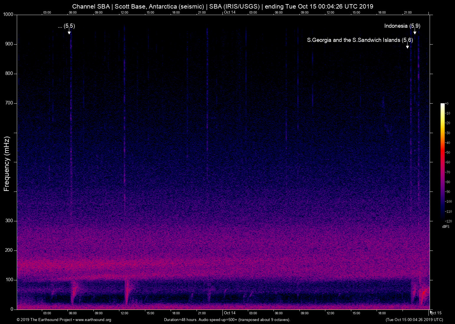This screenshot has height=324, width=455.
Task: Click the 'Oct 14' date marker on top axis
Action: 230,12
